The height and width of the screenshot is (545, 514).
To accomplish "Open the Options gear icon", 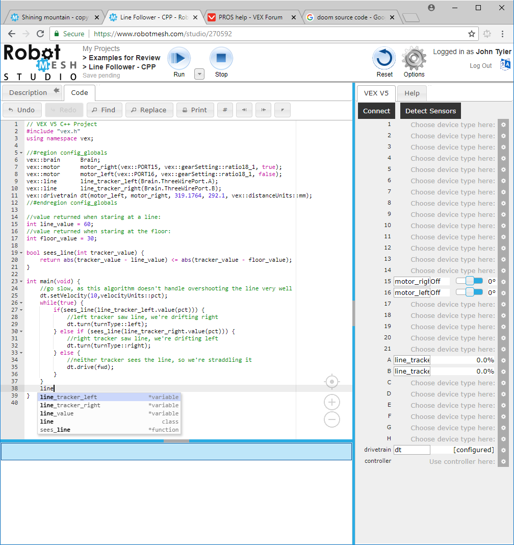I will point(414,58).
